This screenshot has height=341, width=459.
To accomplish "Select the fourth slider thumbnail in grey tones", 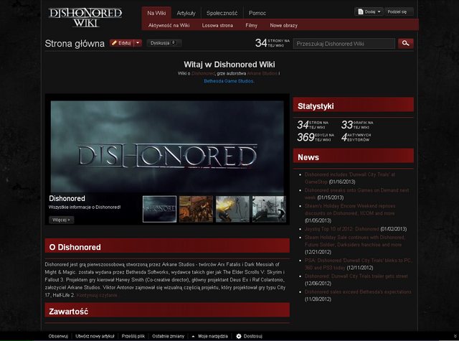I will [269, 209].
